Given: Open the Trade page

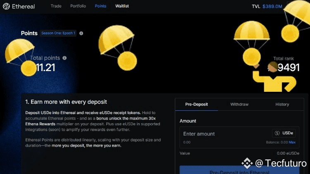Looking at the screenshot, I should point(56,6).
